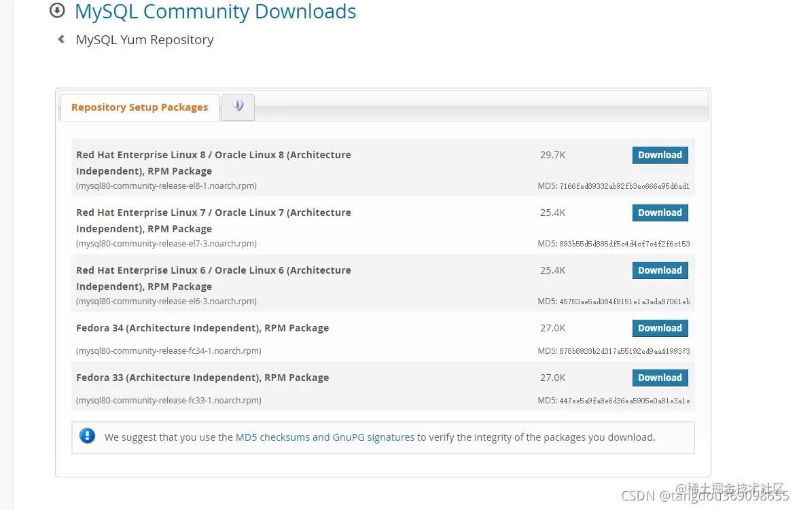Download the Fedora 34 RPM package
The height and width of the screenshot is (510, 799).
coord(660,328)
